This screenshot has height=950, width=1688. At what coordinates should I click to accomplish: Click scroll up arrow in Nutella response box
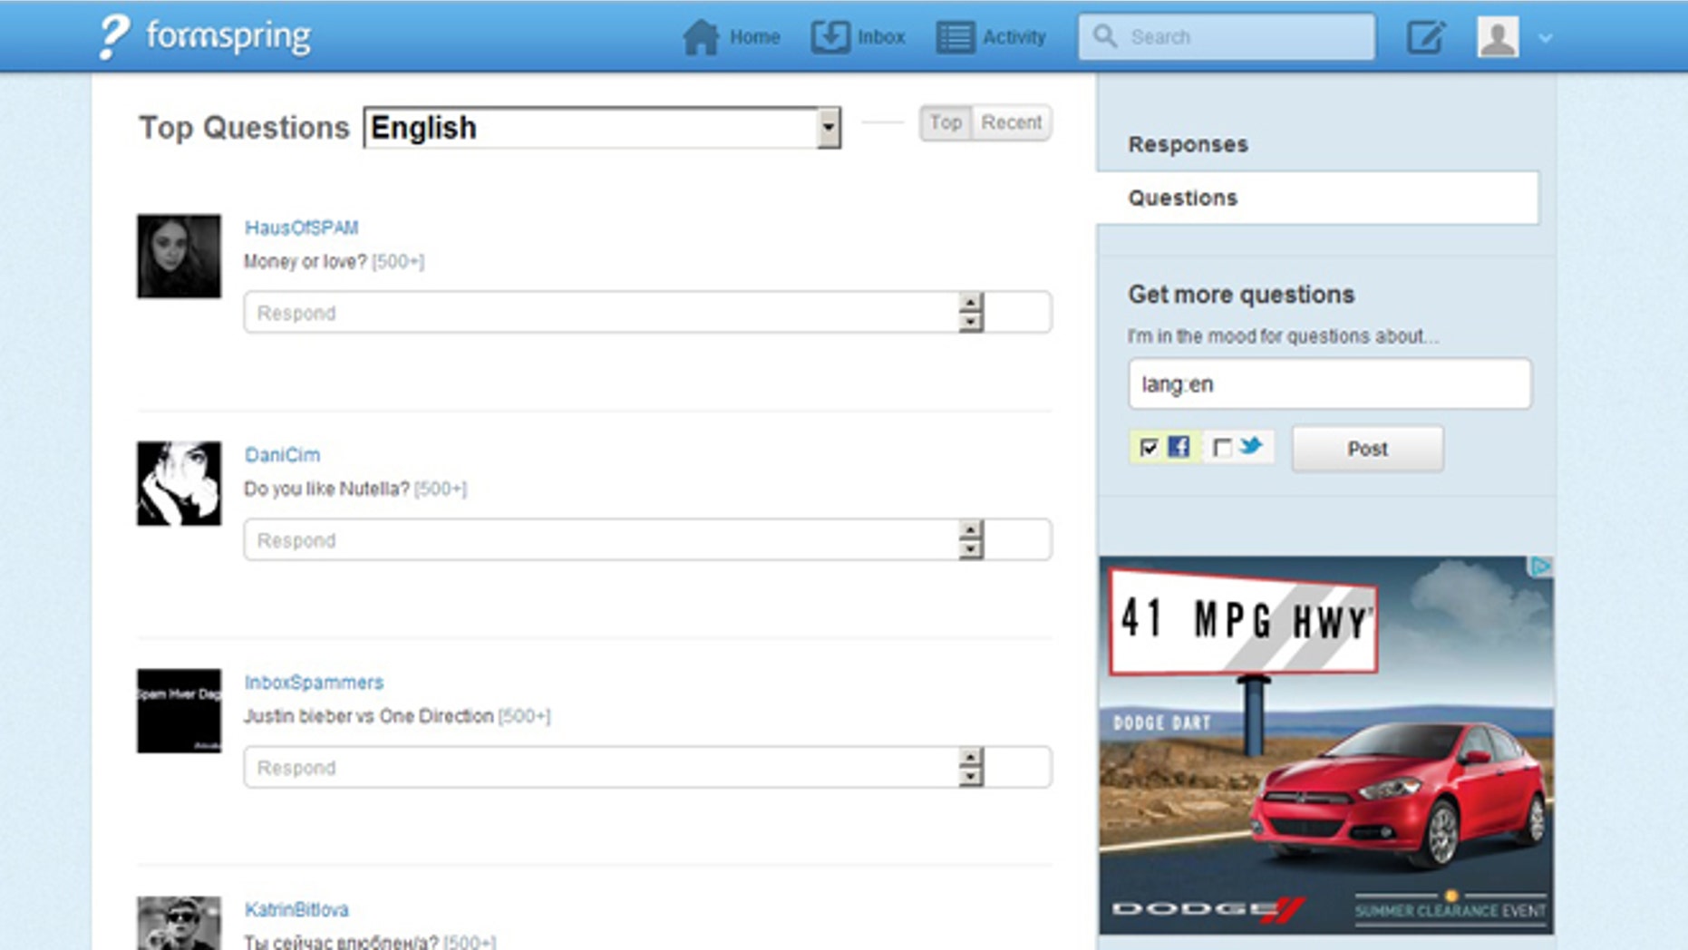point(970,530)
